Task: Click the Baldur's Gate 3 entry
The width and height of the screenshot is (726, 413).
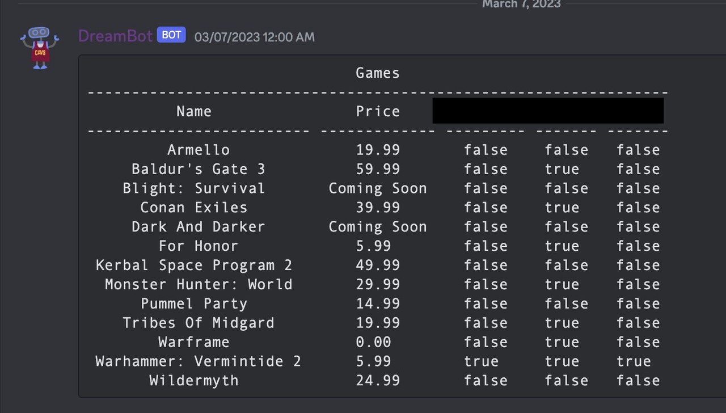Action: click(x=199, y=168)
